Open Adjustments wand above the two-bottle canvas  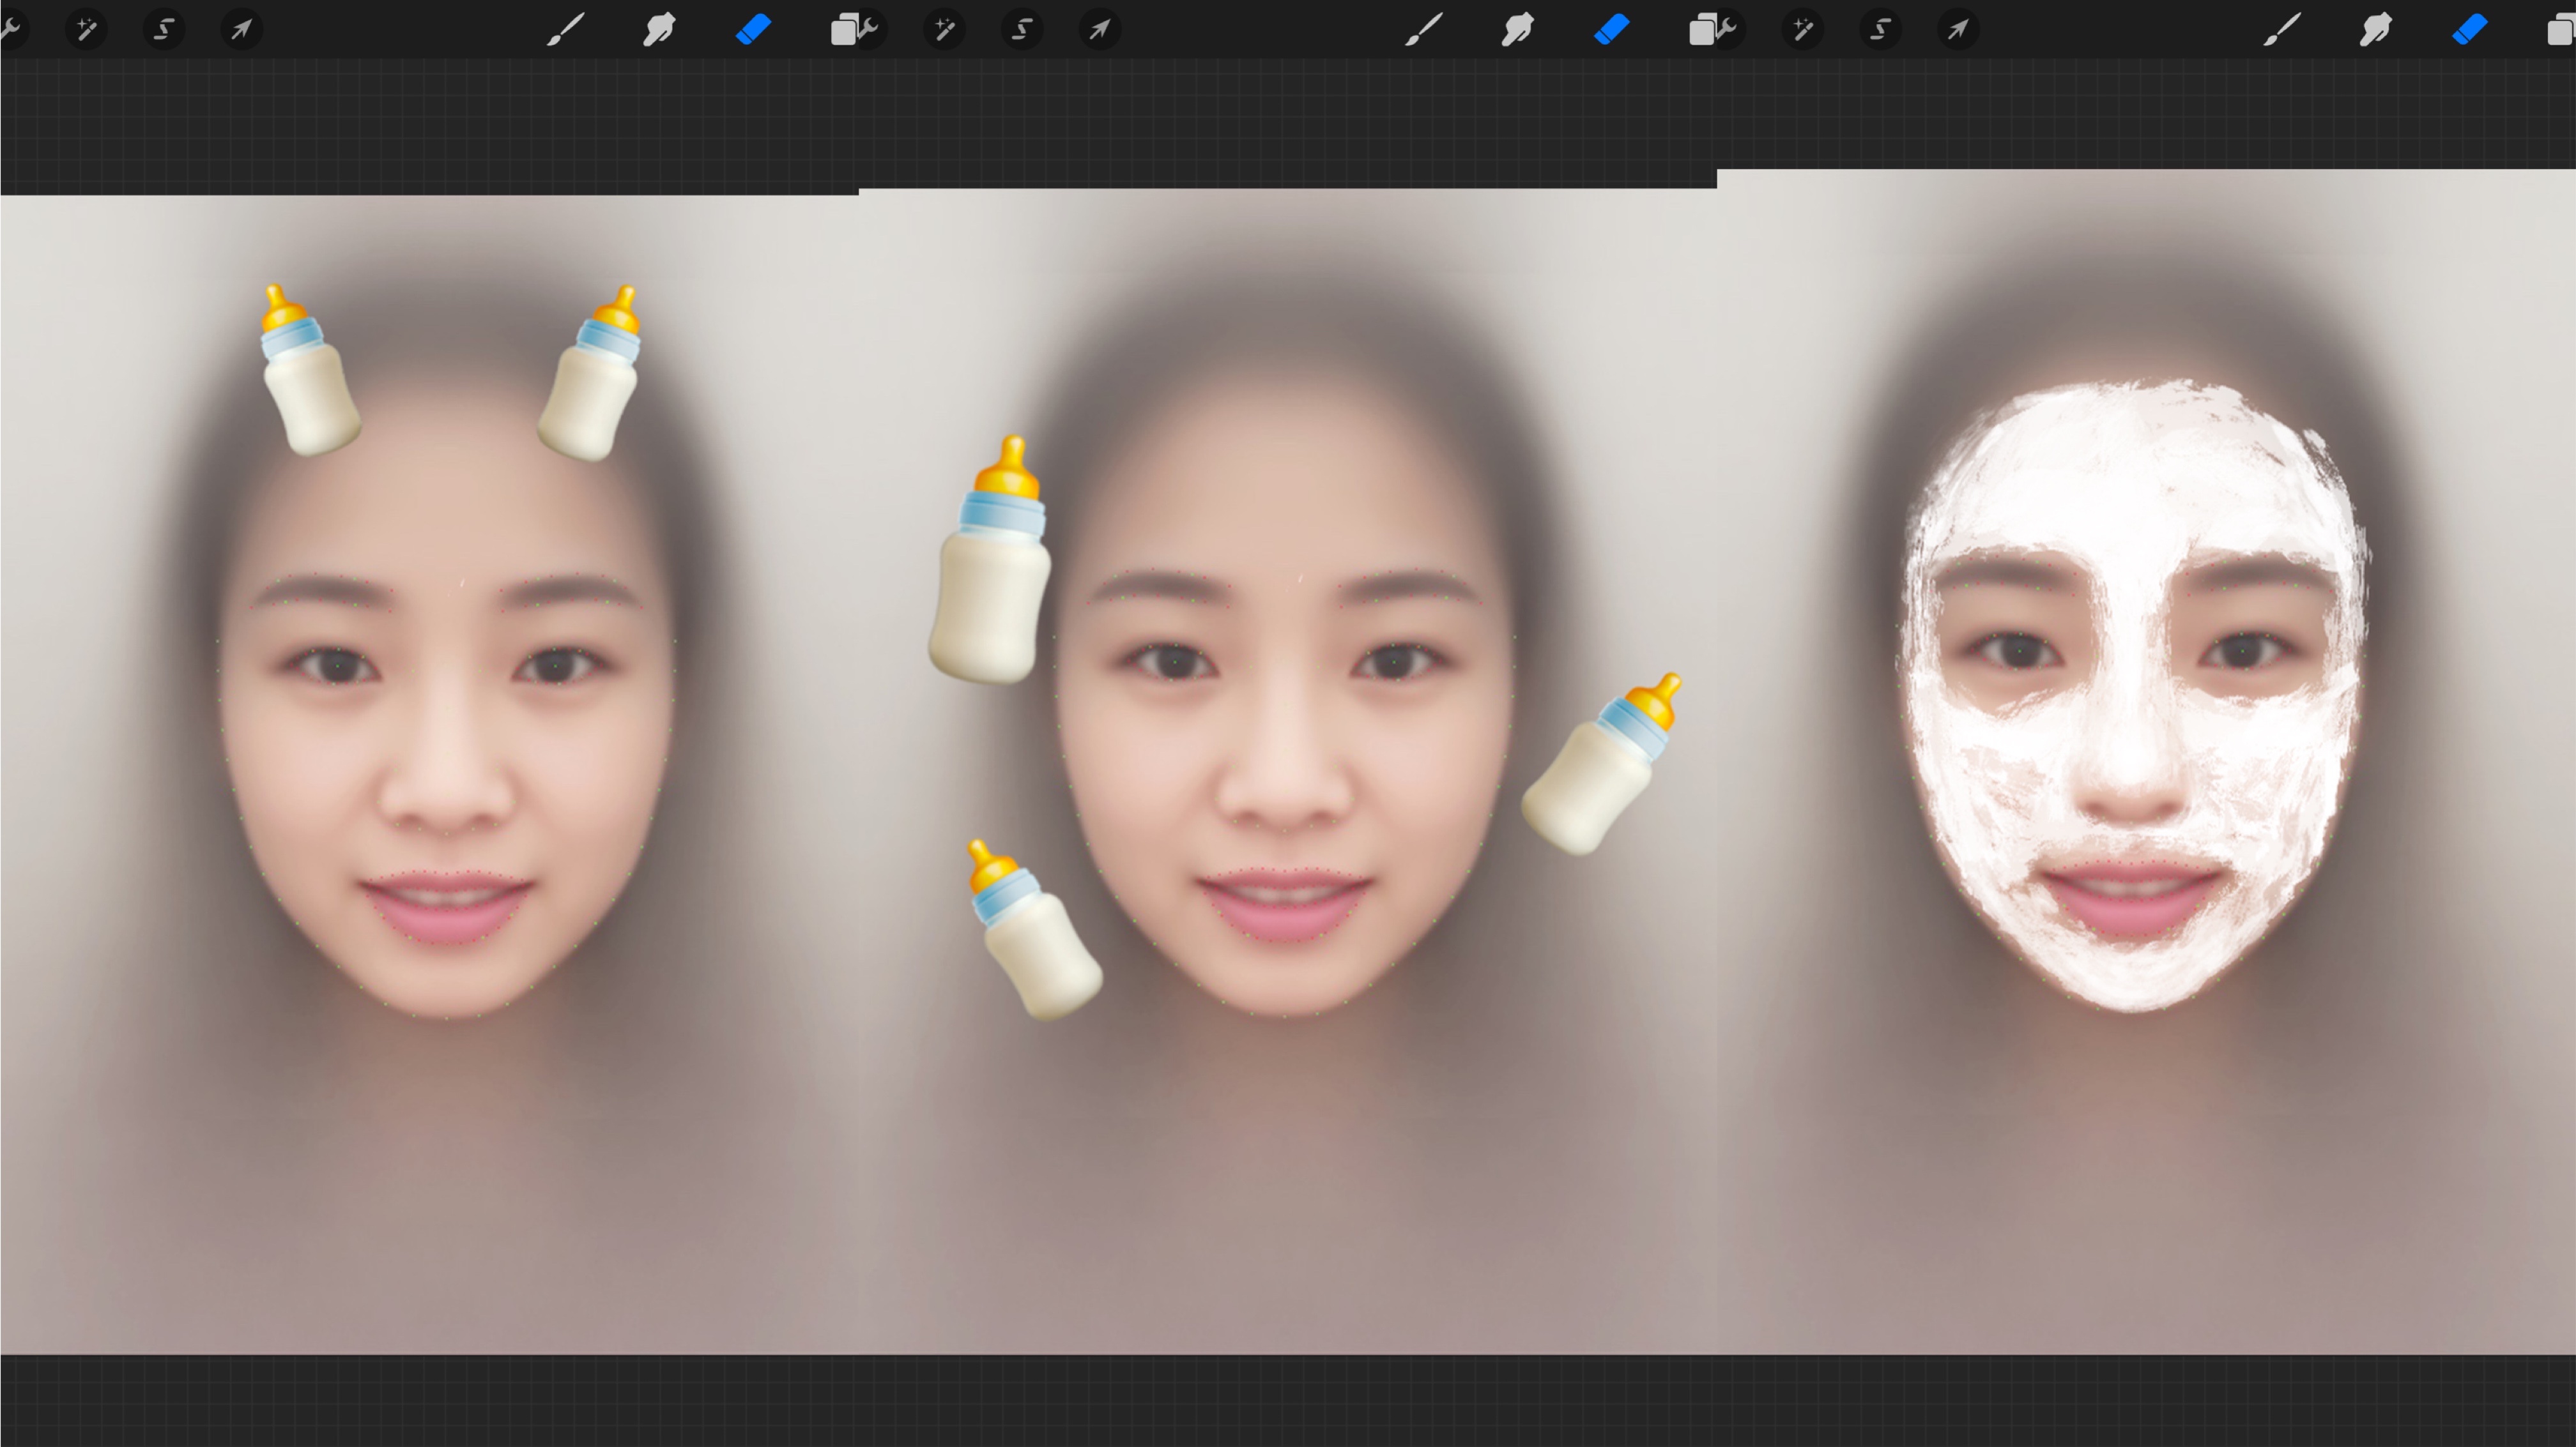(87, 30)
